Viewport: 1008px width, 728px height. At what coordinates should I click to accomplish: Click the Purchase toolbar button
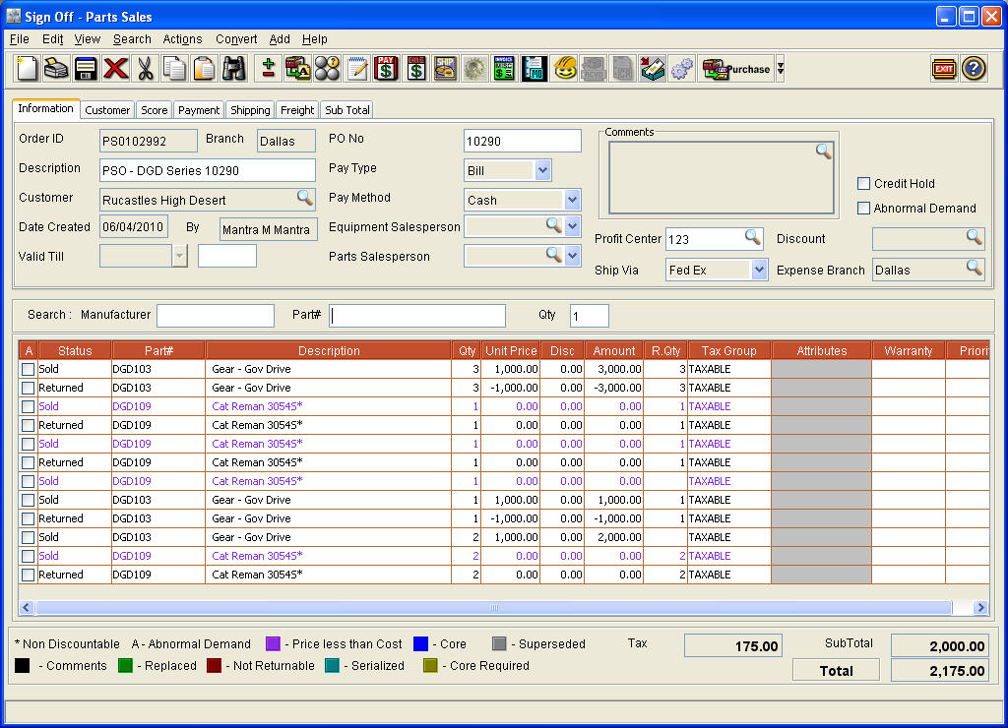point(736,69)
